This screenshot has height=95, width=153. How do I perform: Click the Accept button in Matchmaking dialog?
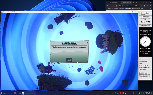coord(69,60)
